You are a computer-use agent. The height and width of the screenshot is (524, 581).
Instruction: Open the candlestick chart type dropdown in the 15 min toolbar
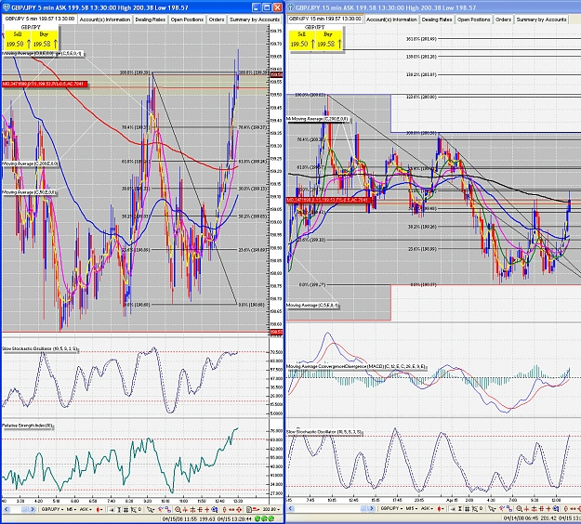[x=441, y=508]
